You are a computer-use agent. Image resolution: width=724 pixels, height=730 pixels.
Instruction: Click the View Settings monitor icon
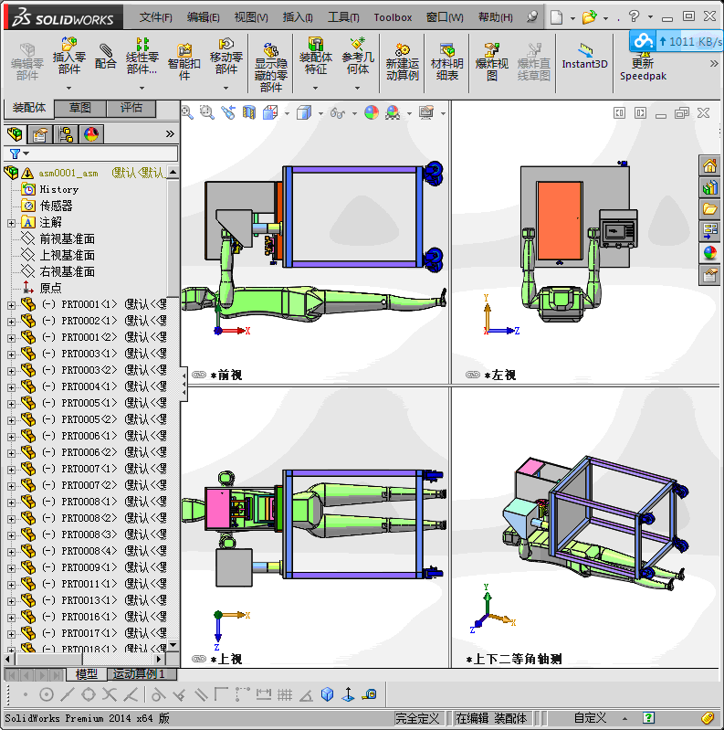[x=426, y=112]
